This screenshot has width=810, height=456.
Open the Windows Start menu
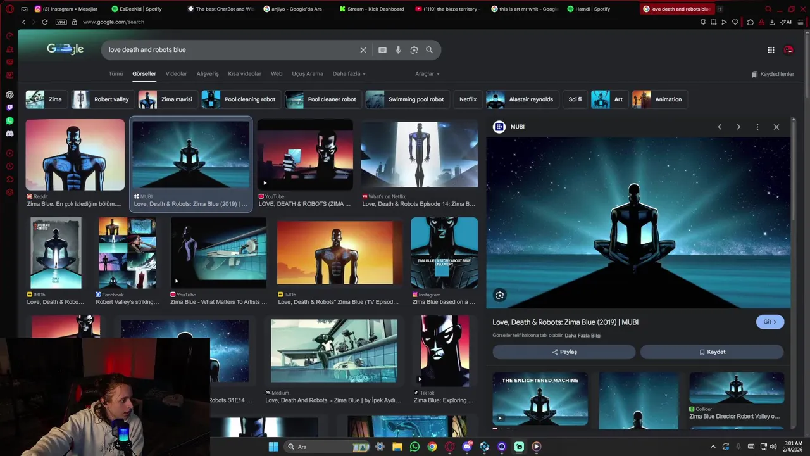(273, 446)
